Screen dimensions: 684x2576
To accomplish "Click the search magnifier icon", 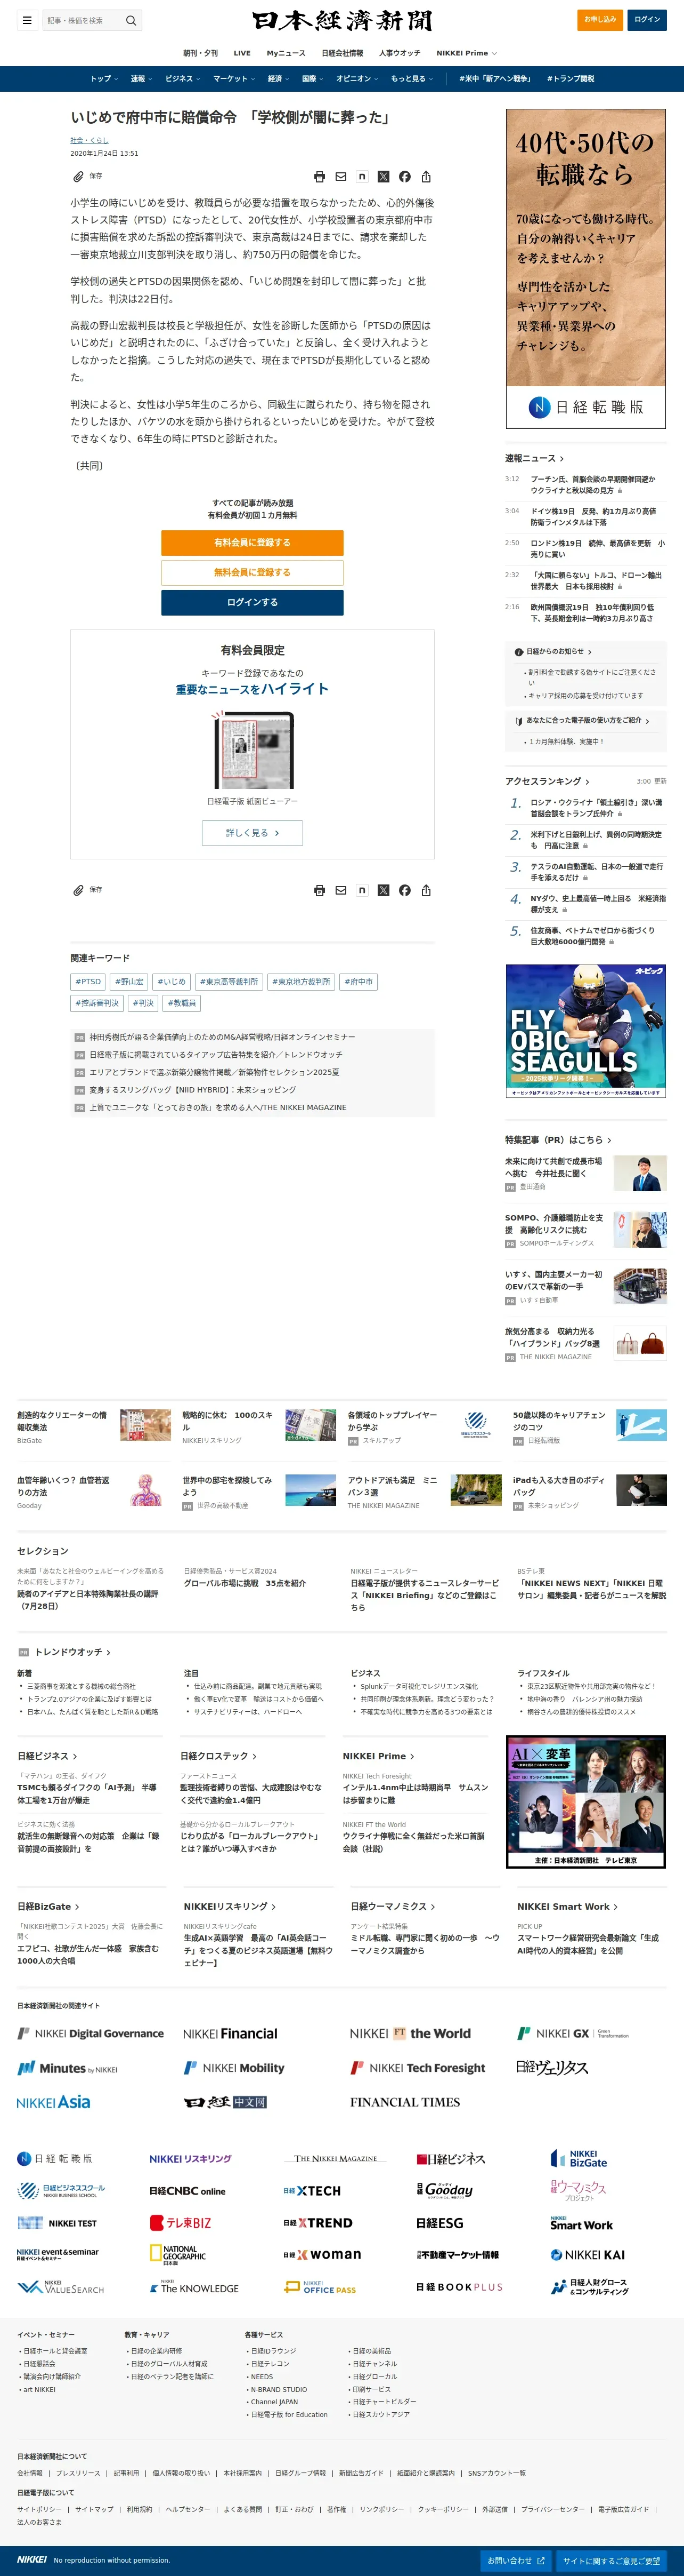I will point(131,20).
